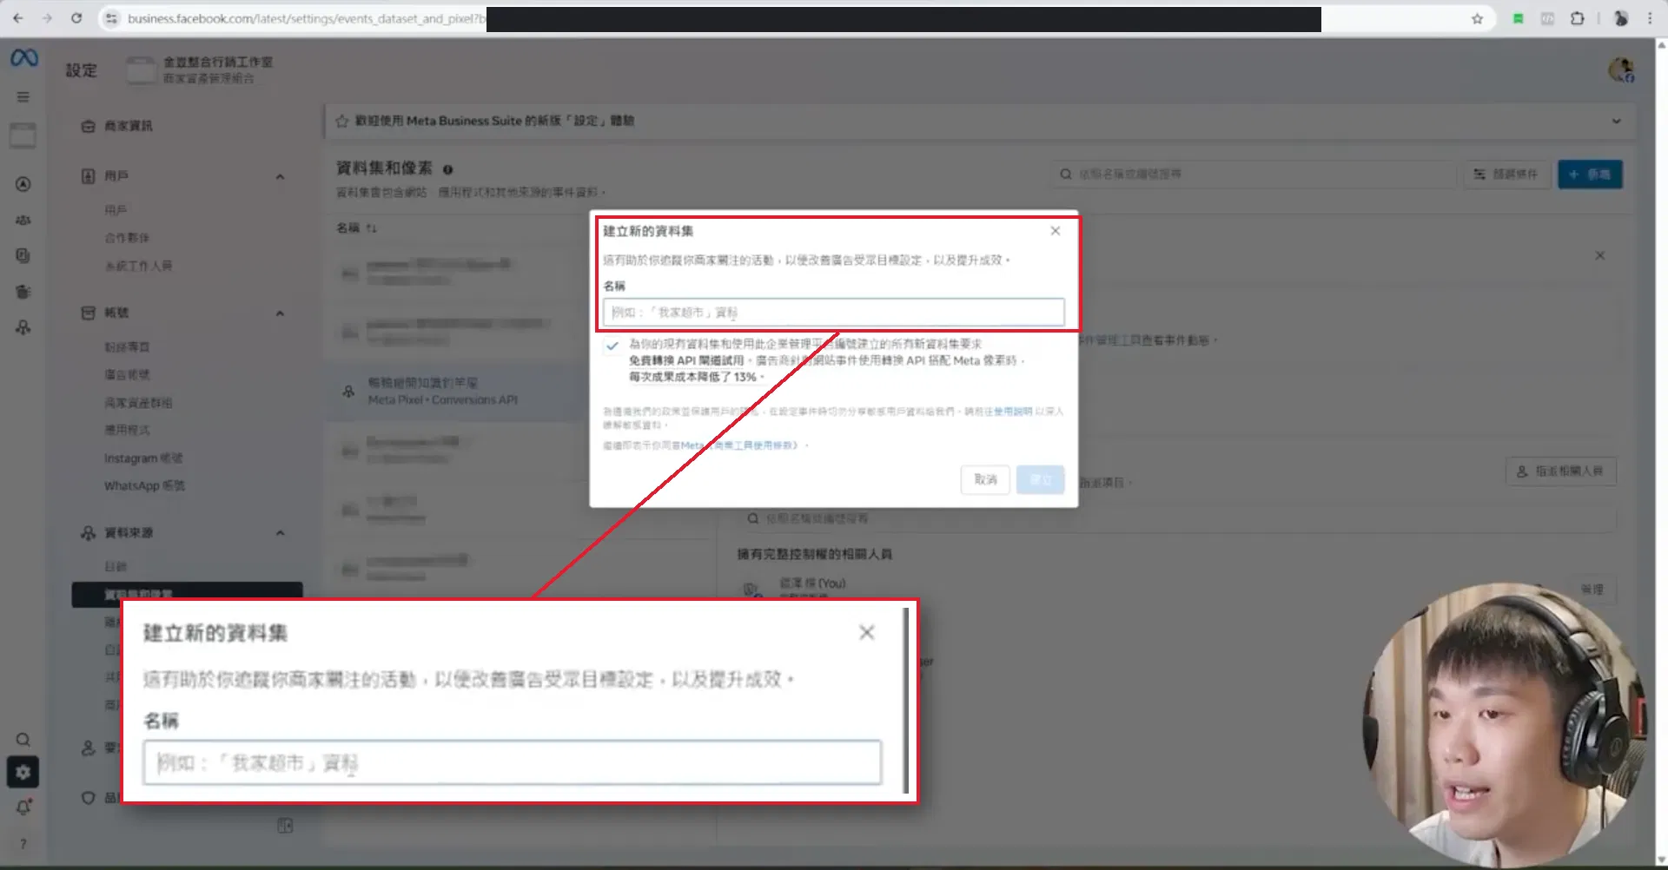Click 建立 button in the dialog

tap(1041, 479)
